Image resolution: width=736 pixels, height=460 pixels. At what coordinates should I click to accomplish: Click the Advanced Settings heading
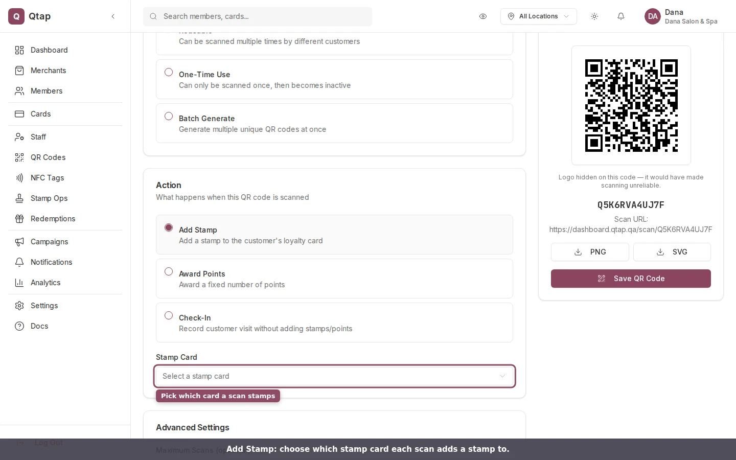(193, 427)
